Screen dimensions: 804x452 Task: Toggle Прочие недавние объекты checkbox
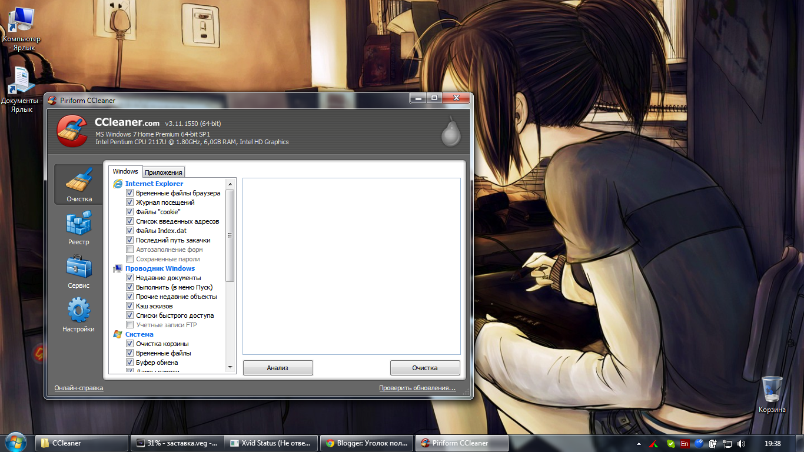tap(130, 297)
